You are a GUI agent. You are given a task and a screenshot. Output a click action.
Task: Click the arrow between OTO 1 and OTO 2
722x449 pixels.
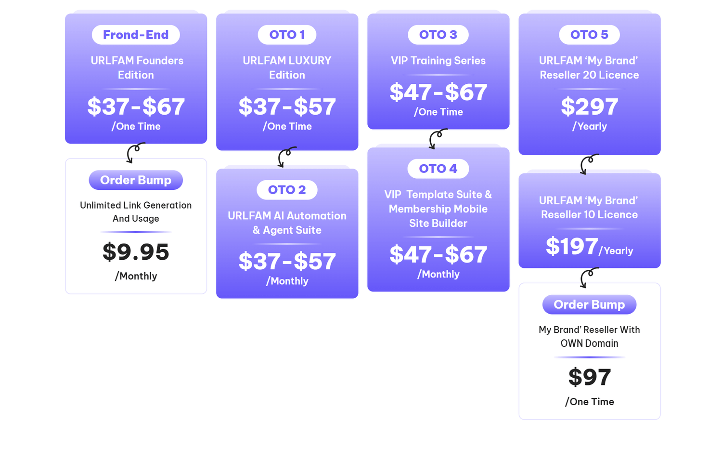pyautogui.click(x=286, y=157)
